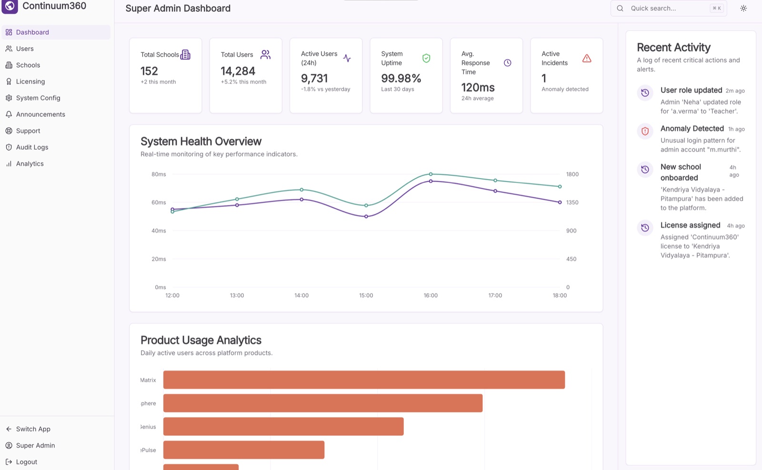Screen dimensions: 762x470
Task: Click the Switch App back arrow icon
Action: (9, 429)
